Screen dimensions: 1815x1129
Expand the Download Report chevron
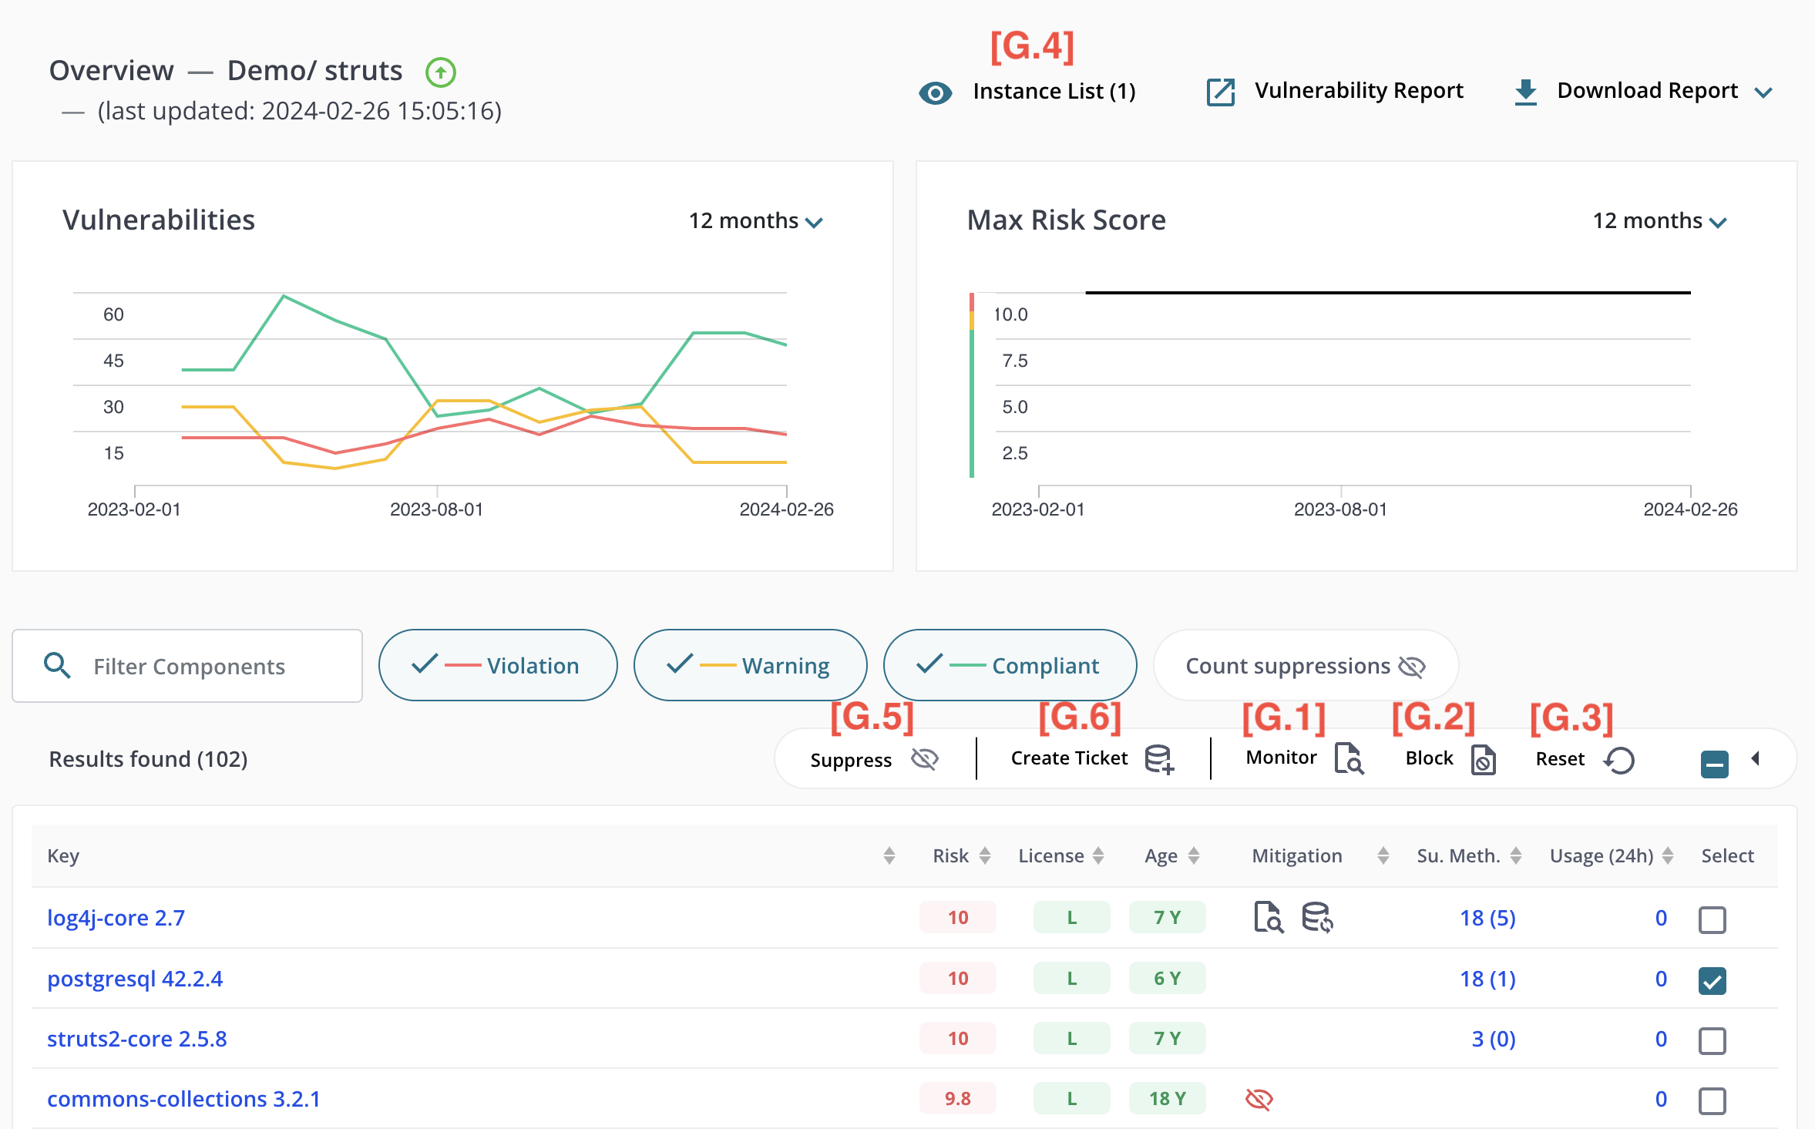pyautogui.click(x=1763, y=92)
